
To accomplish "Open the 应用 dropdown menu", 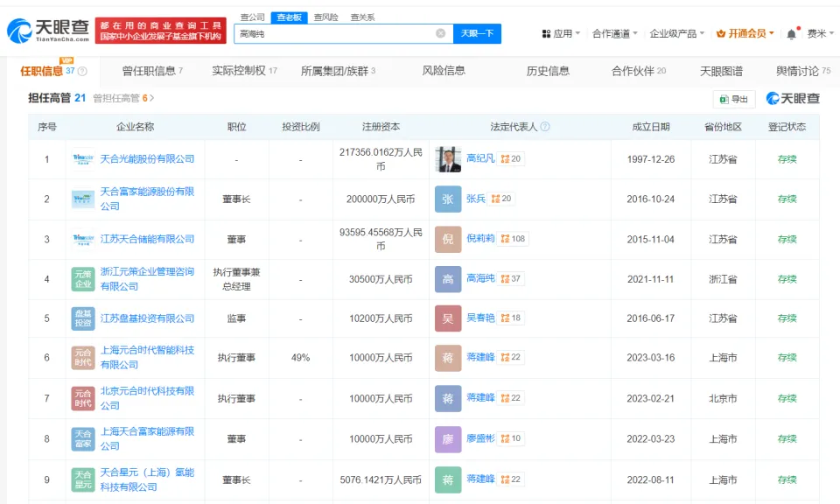I will click(562, 33).
